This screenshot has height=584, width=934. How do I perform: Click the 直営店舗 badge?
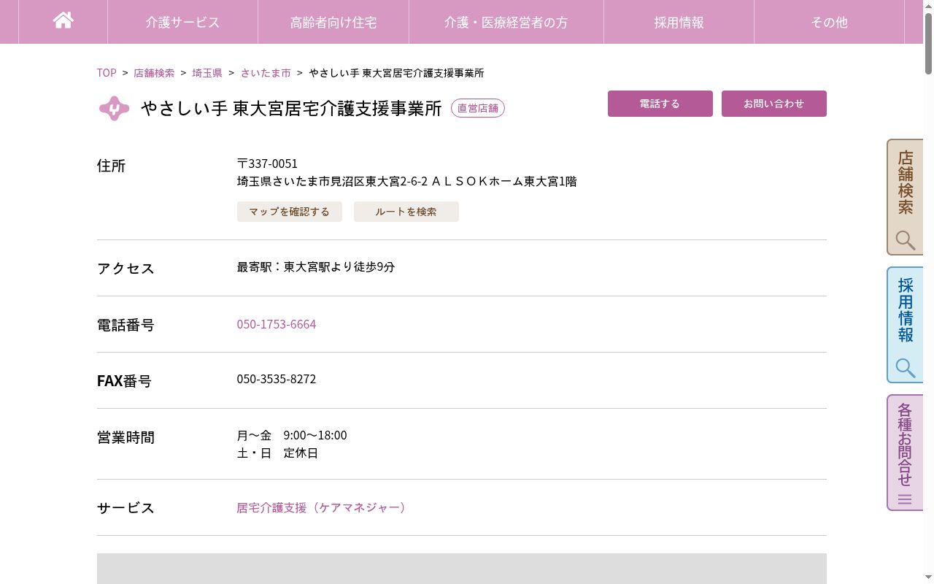coord(478,108)
